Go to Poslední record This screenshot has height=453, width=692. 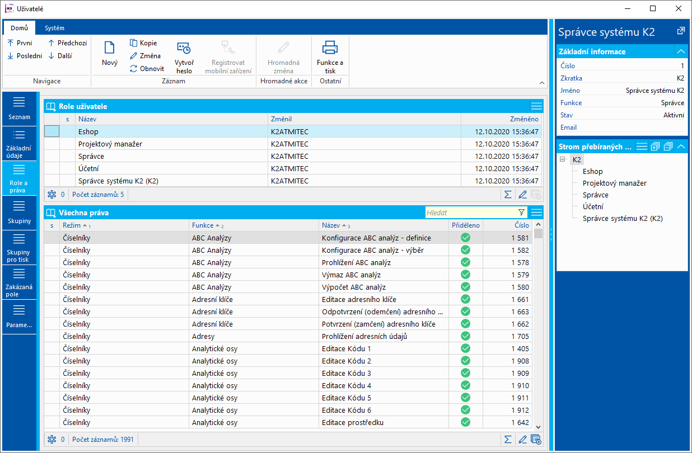tap(25, 56)
